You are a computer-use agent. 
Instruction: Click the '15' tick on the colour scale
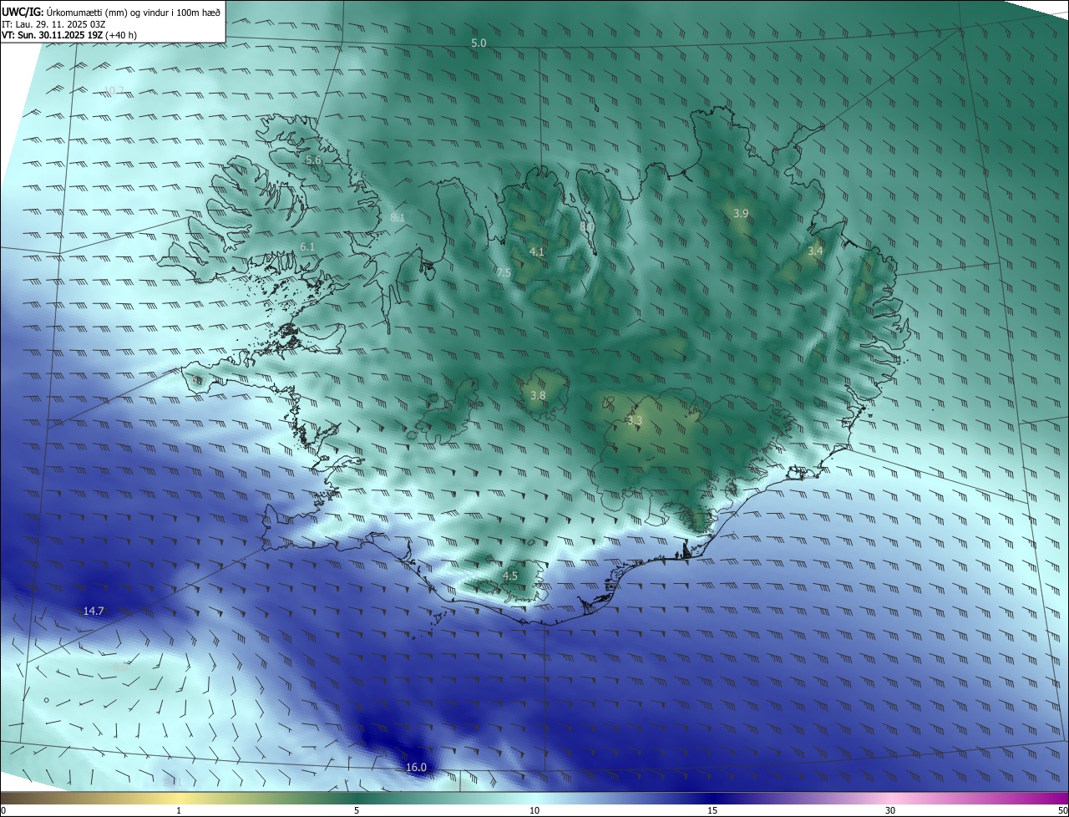712,810
